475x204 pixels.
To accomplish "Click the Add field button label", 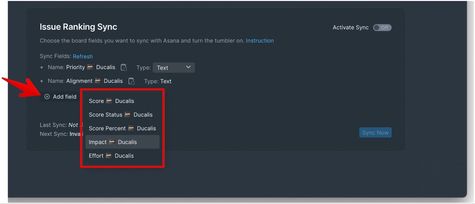I will click(65, 97).
